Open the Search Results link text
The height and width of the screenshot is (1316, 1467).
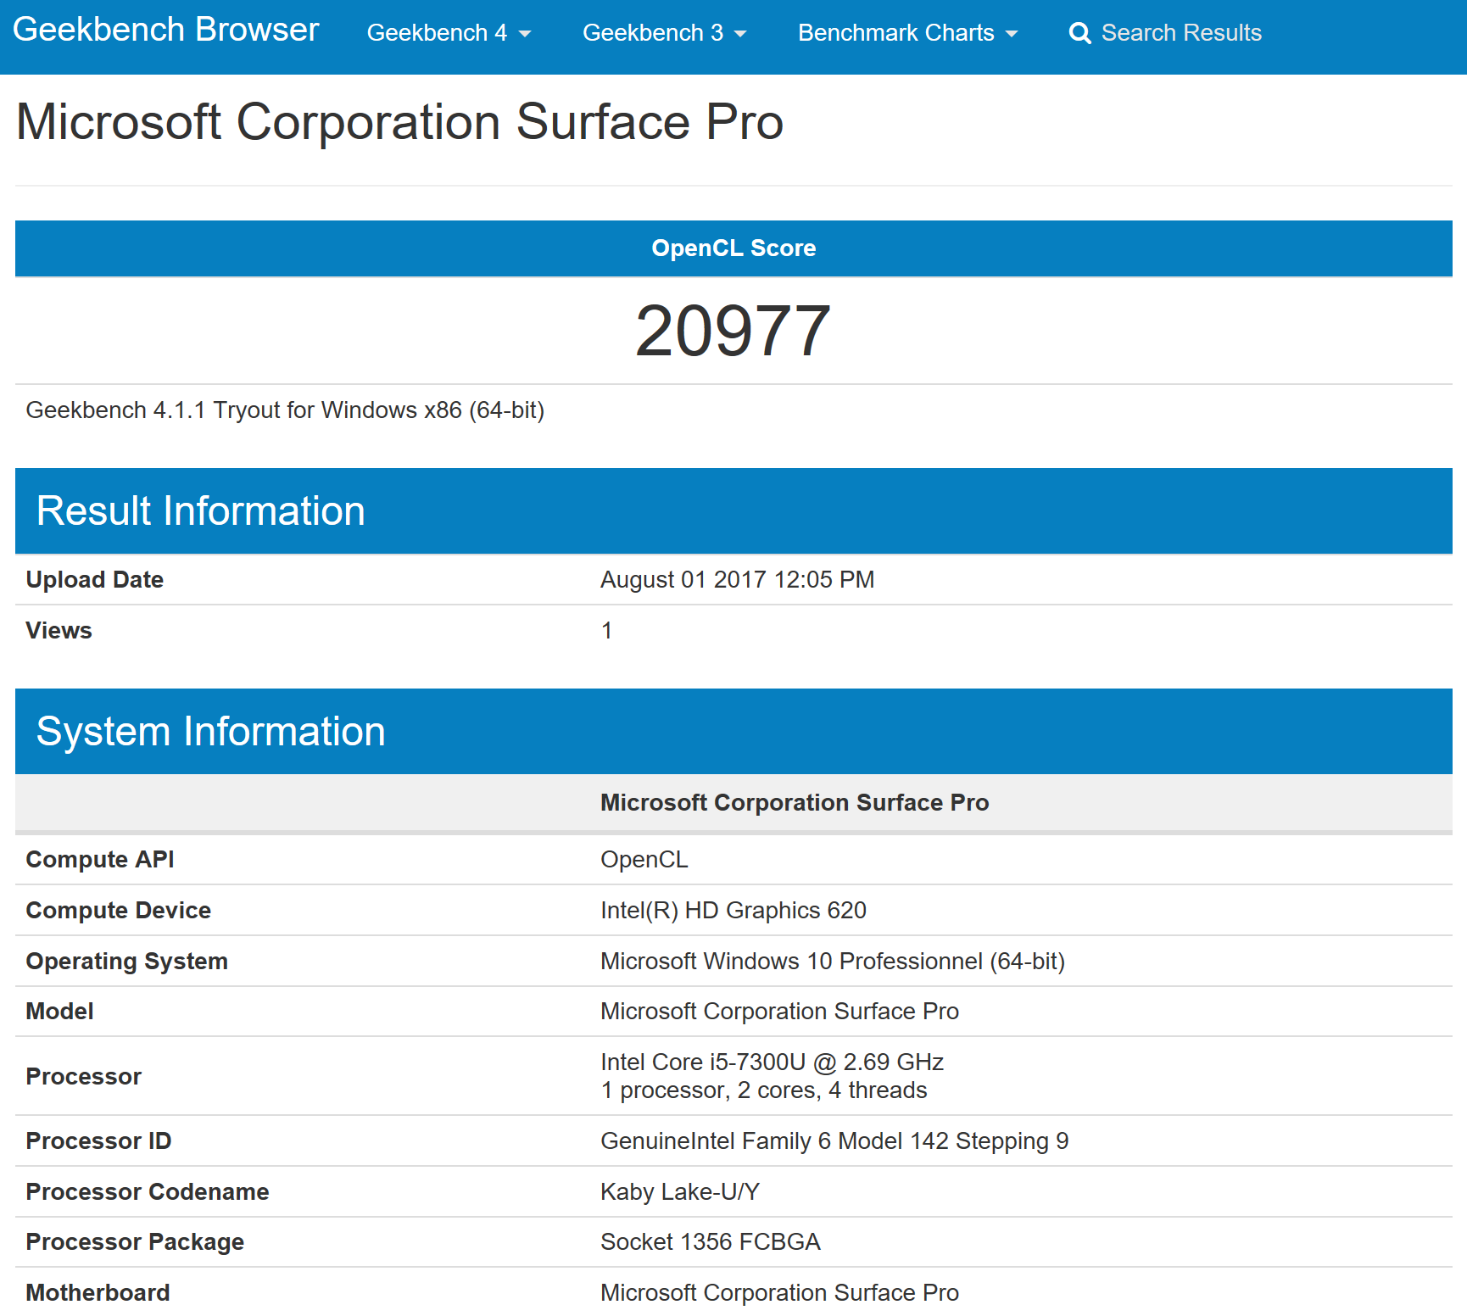click(x=1181, y=33)
